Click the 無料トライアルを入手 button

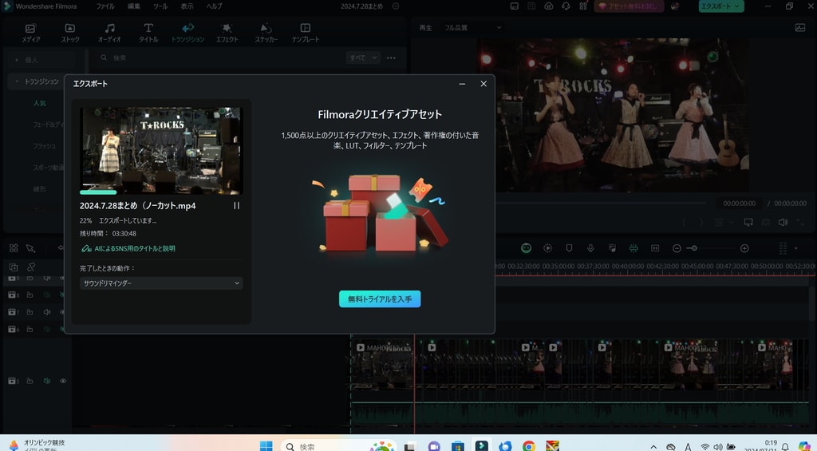[380, 299]
